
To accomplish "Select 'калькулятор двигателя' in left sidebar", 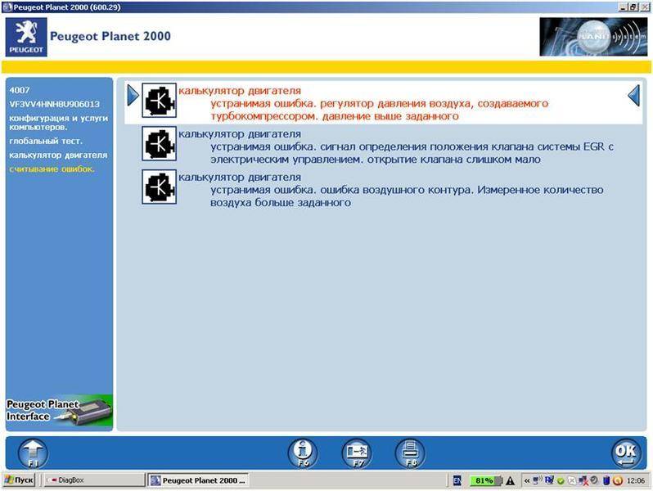I will 57,155.
